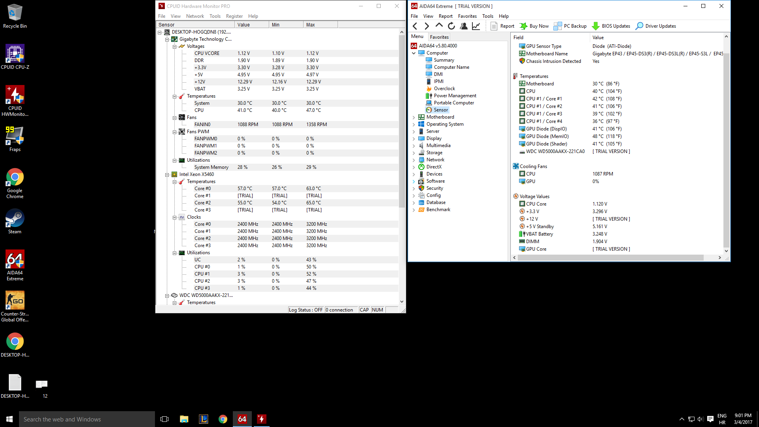Open the HWMonitor Register menu
Viewport: 759px width, 427px height.
coord(234,16)
